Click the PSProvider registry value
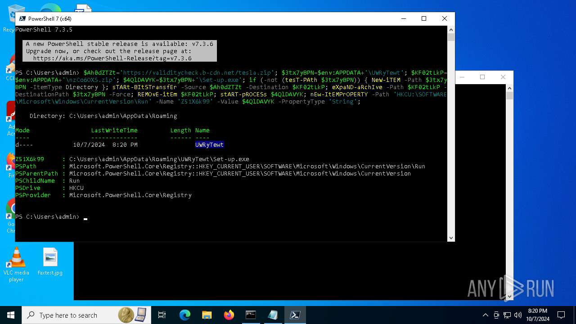Screen dimensions: 576x324 click(130, 195)
